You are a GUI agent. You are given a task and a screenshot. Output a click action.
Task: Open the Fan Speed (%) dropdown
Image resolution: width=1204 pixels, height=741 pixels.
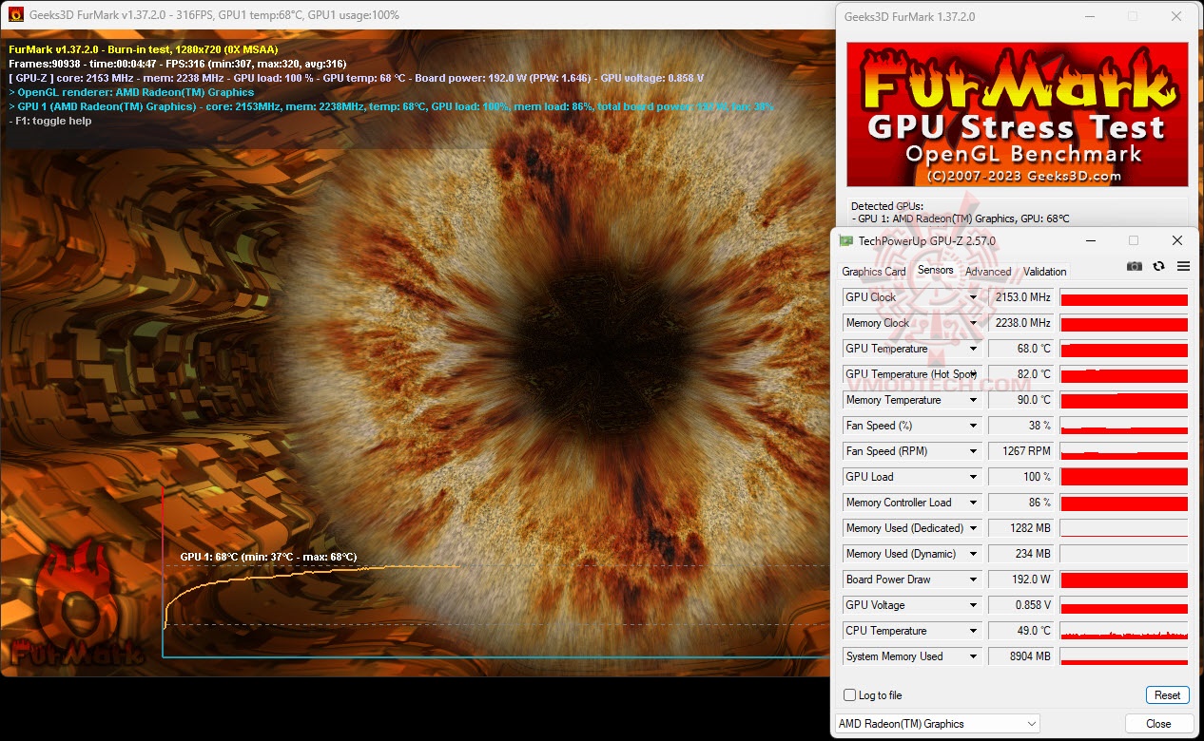(973, 426)
